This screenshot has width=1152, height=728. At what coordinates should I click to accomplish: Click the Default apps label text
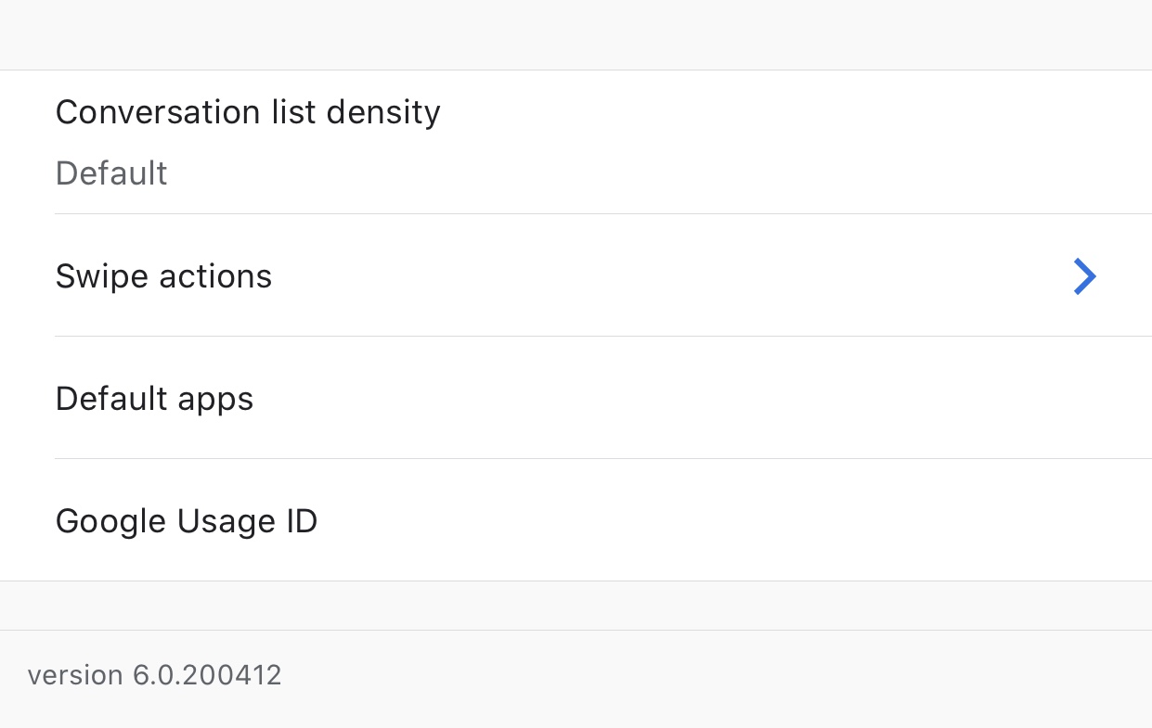tap(154, 399)
